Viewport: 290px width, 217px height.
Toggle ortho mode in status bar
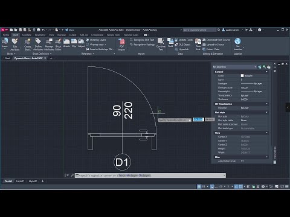[x=216, y=187]
